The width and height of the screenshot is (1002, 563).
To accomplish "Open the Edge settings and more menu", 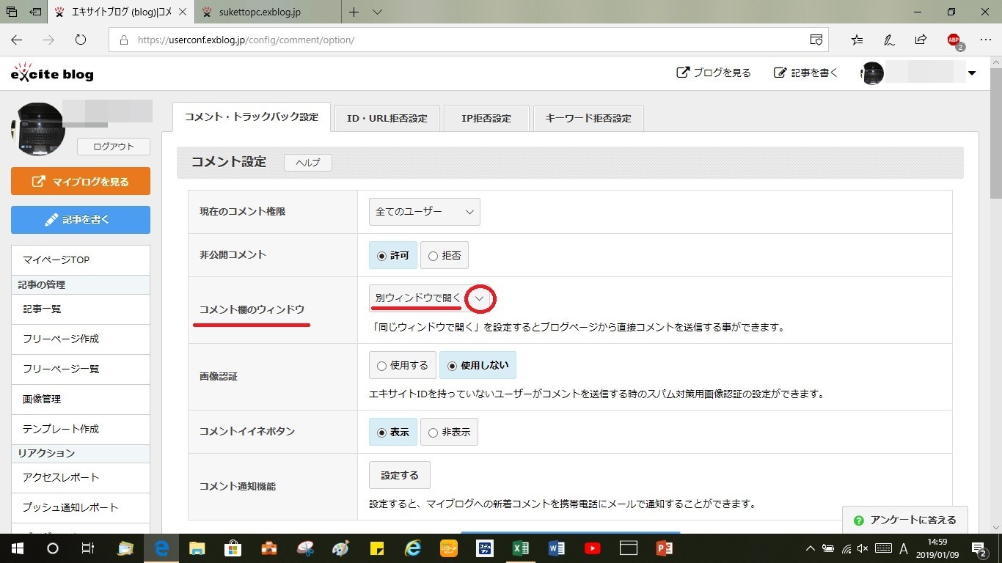I will [x=986, y=40].
